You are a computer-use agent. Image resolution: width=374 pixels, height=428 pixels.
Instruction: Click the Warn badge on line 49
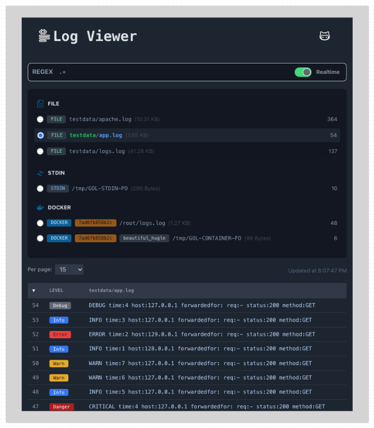59,378
